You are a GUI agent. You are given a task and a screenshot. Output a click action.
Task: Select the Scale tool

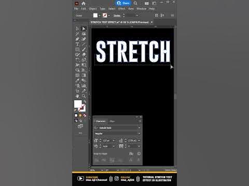(84, 60)
